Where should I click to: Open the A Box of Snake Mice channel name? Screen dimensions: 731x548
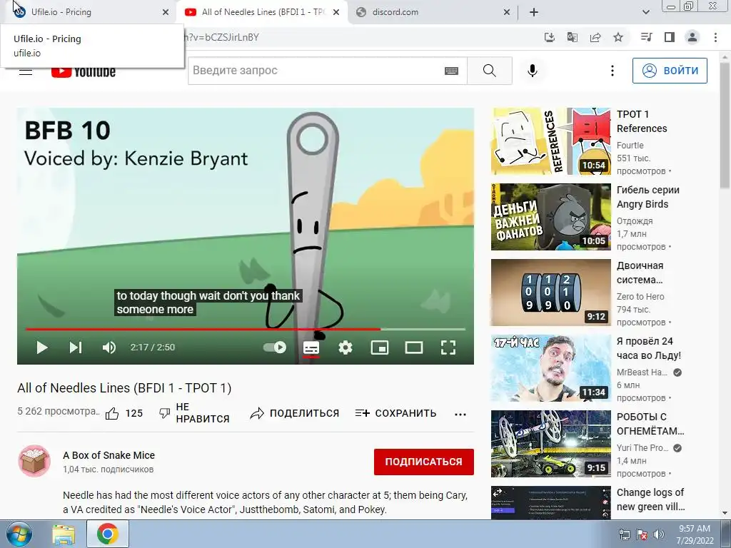[x=109, y=455]
